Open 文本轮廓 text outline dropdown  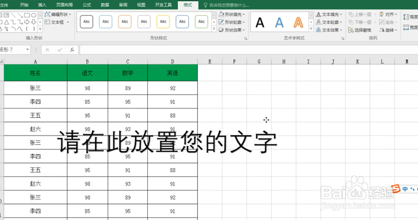329,22
